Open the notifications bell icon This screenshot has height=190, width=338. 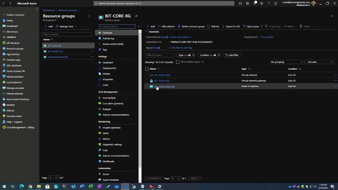(255, 3)
